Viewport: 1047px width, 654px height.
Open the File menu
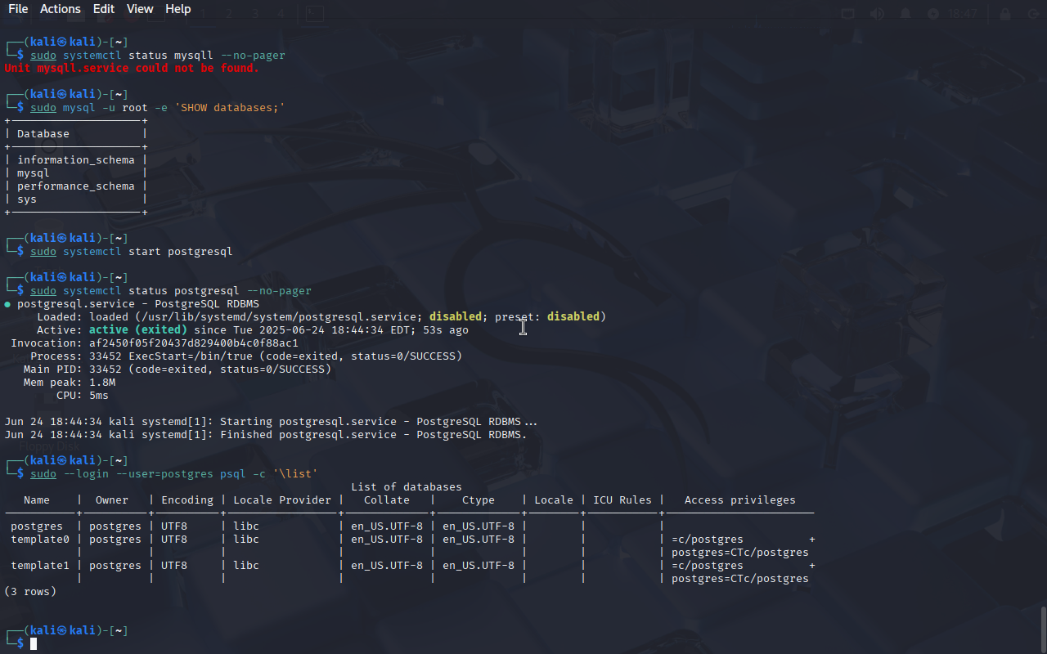tap(18, 9)
